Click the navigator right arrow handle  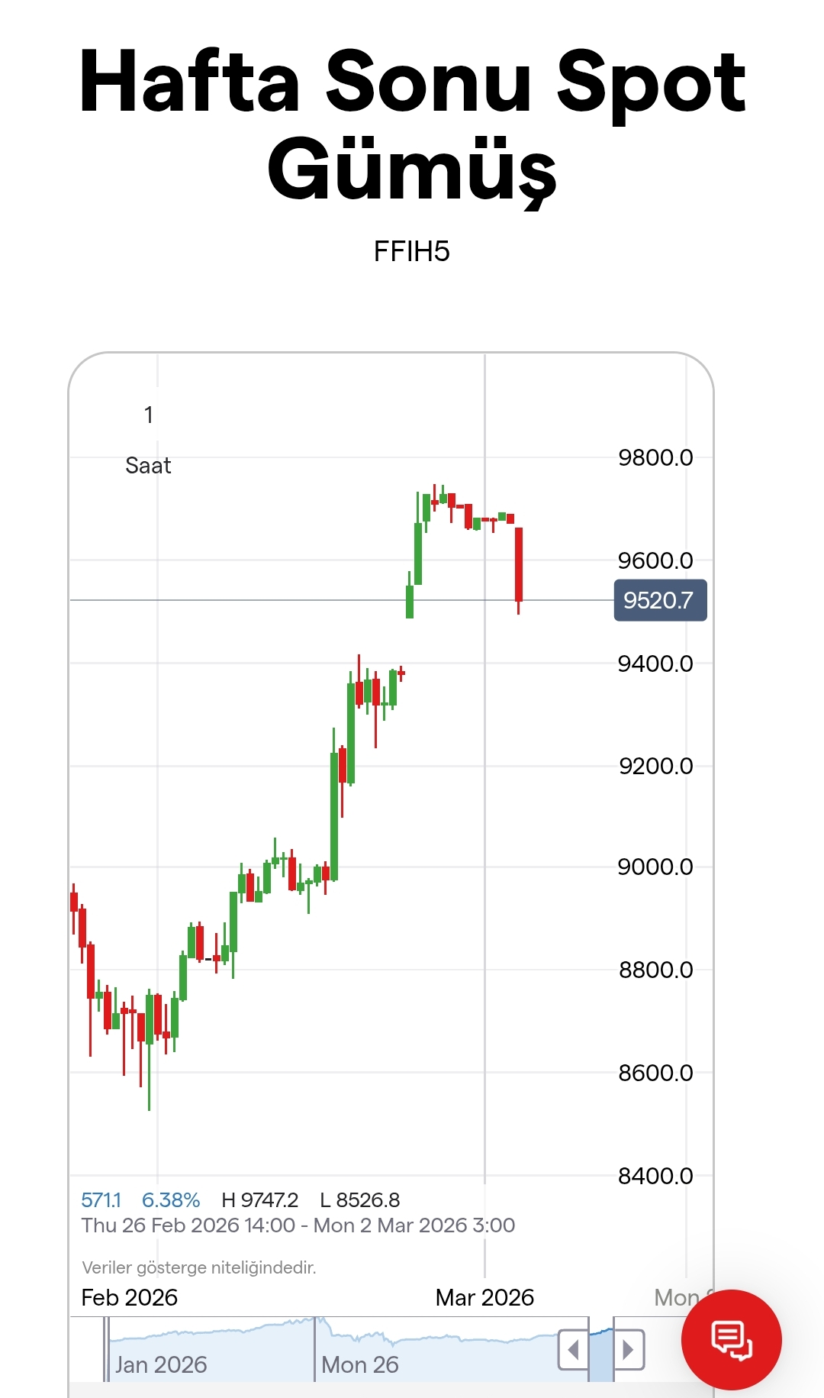coord(629,1350)
